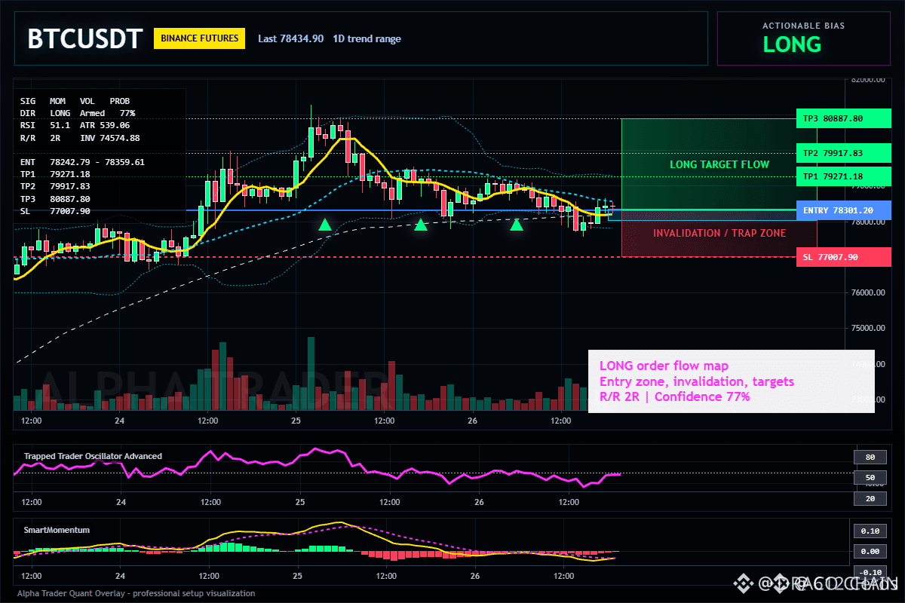The height and width of the screenshot is (603, 905).
Task: Click the 78000.00 price axis label
Action: click(x=867, y=222)
